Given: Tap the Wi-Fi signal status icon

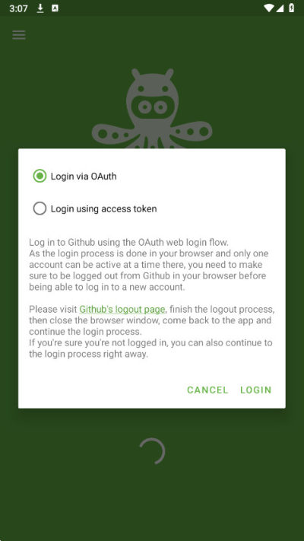Looking at the screenshot, I should click(x=269, y=8).
